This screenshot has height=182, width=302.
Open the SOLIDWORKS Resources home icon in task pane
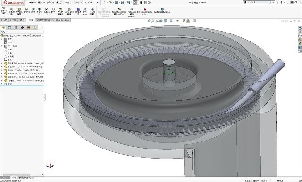(x=300, y=28)
